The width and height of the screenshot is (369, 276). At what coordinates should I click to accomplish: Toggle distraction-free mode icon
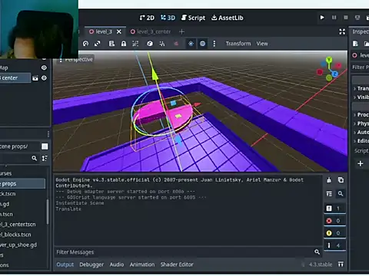pyautogui.click(x=342, y=31)
